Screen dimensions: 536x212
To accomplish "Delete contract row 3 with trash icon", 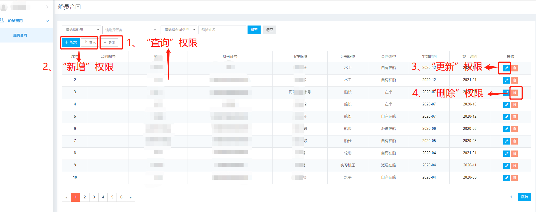I will 514,92.
